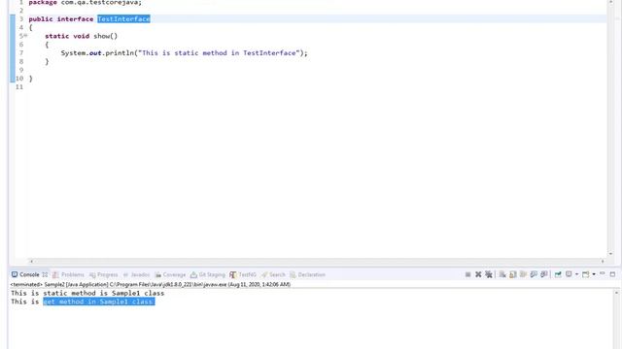Click line number 7 in the gutter
This screenshot has height=349, width=622.
point(21,53)
